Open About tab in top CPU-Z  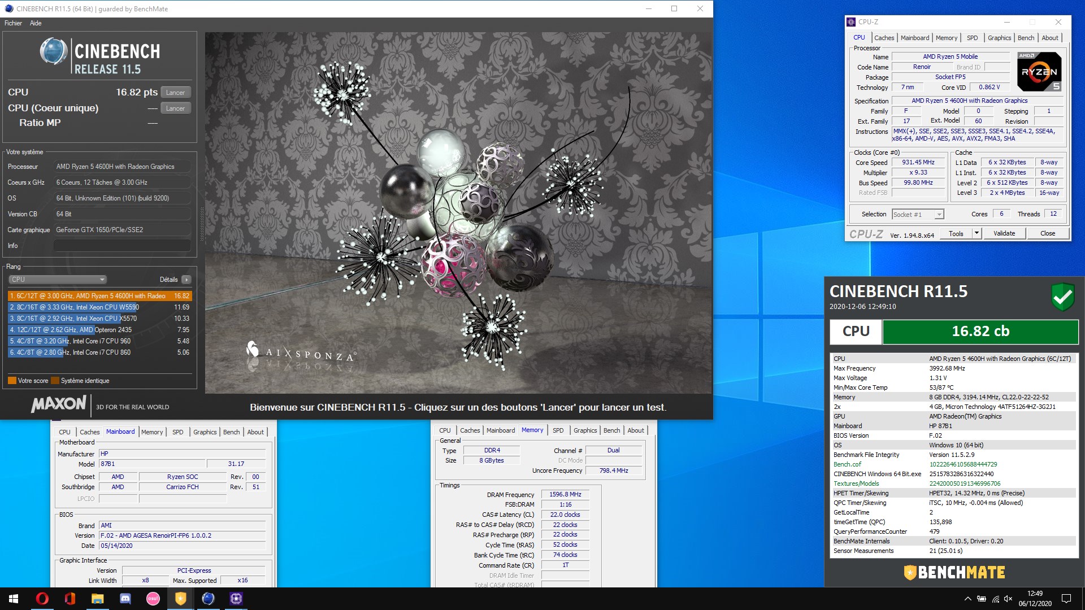(x=1050, y=38)
